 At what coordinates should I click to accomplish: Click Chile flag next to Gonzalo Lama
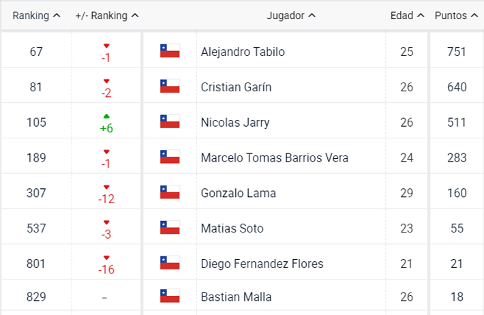pyautogui.click(x=170, y=192)
